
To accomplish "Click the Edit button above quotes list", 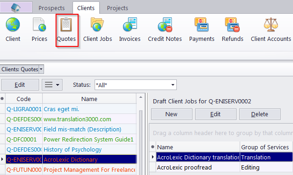I will [20, 85].
